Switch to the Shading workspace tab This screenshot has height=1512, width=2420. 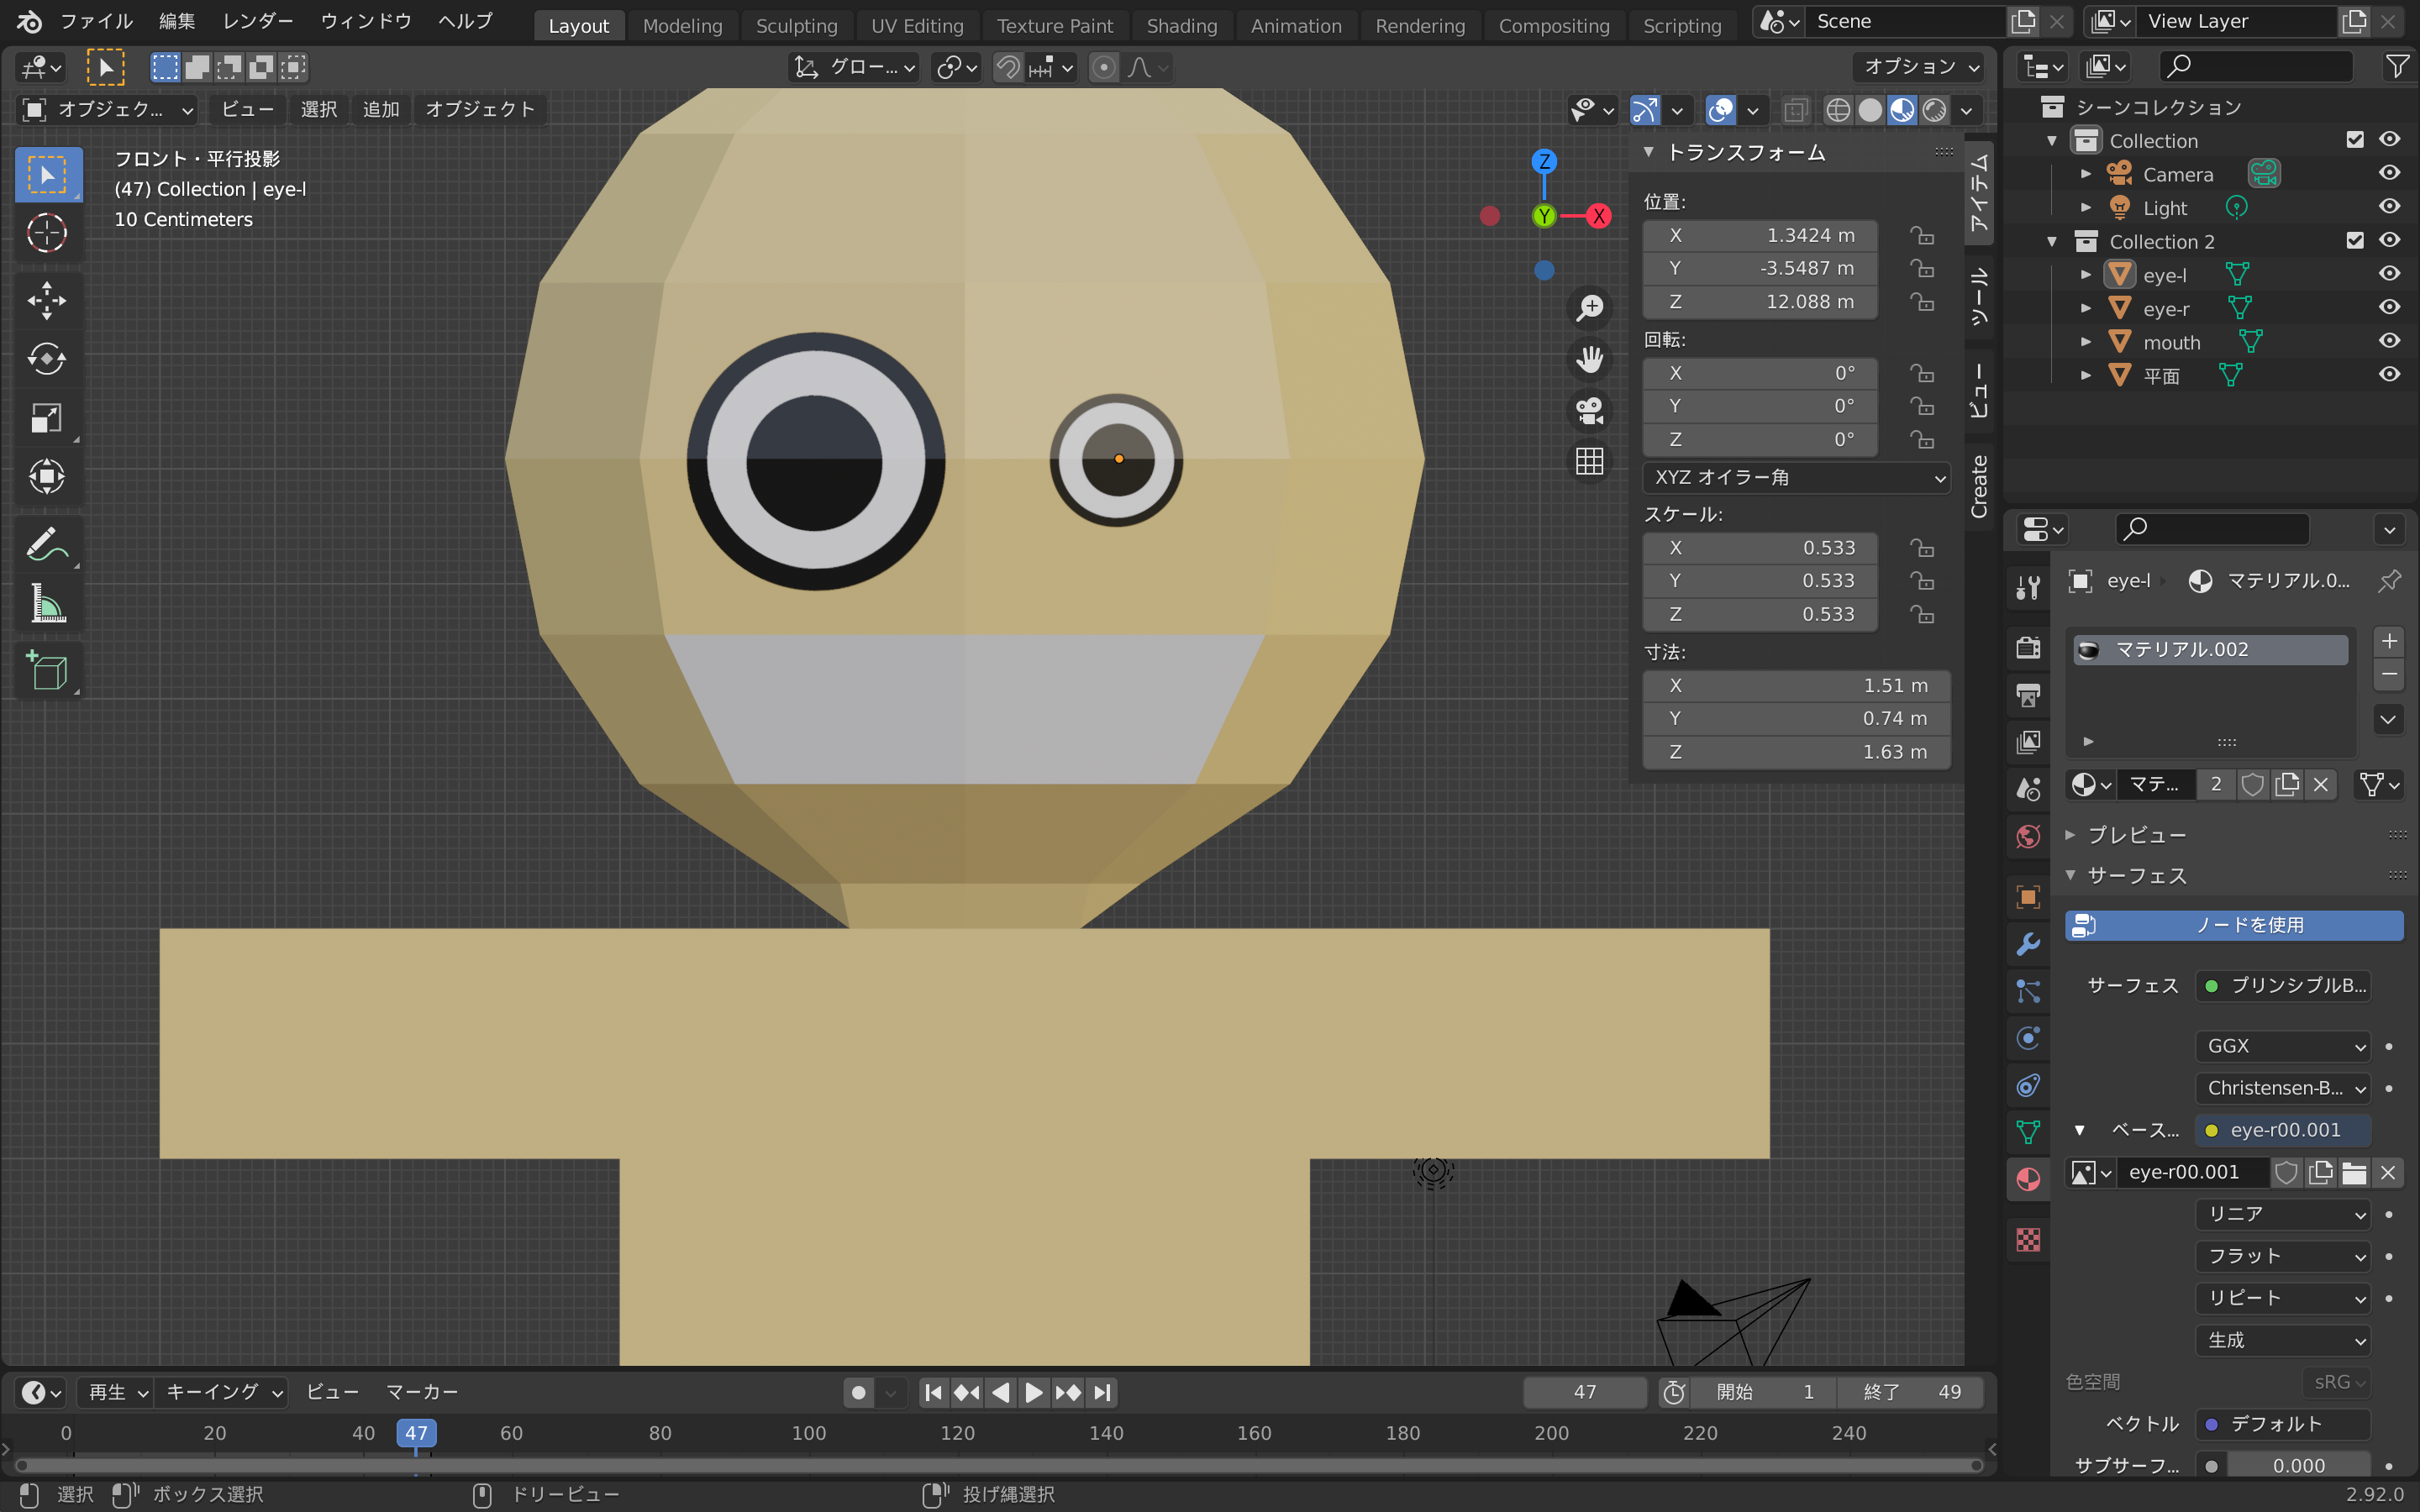coord(1181,26)
